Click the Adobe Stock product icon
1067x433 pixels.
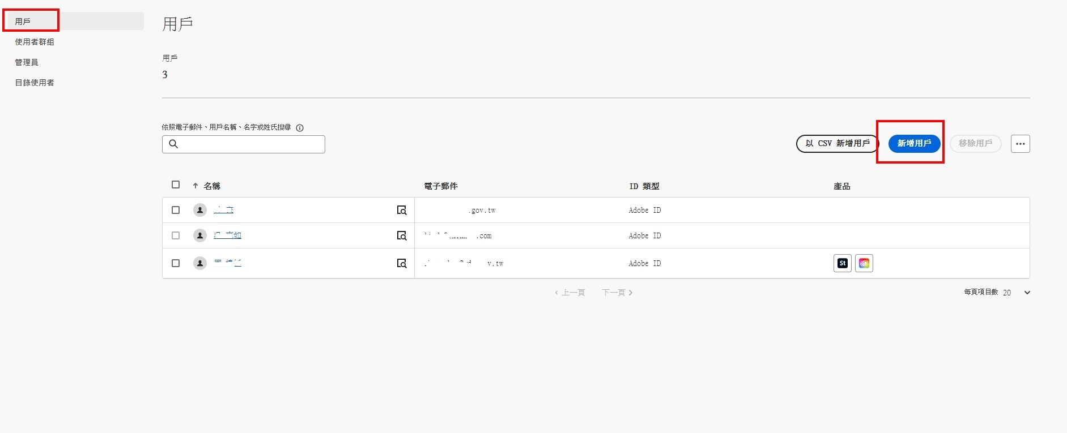click(x=843, y=263)
